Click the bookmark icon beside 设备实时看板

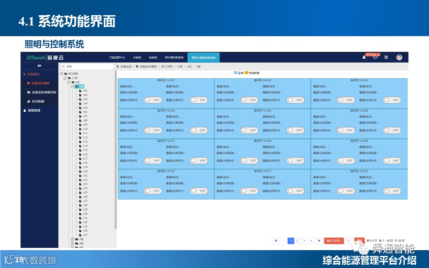pyautogui.click(x=28, y=83)
